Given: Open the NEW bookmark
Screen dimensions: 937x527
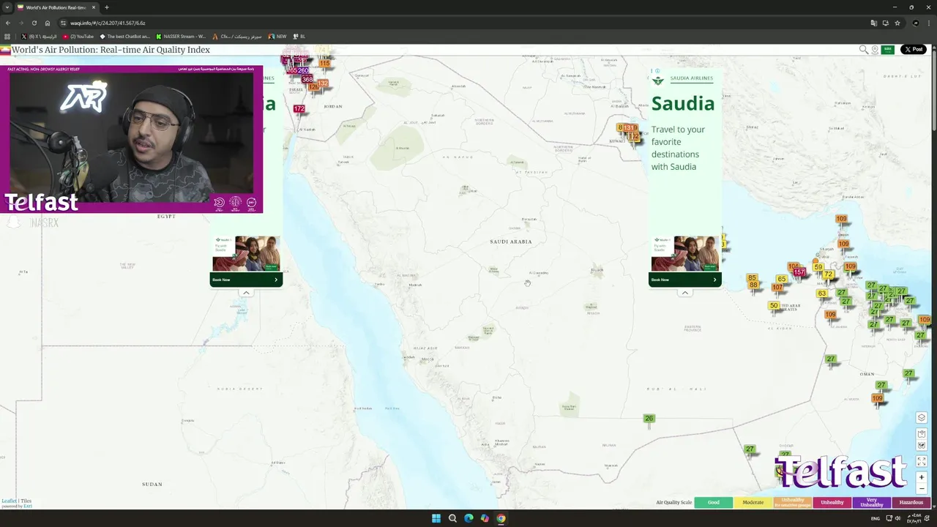Looking at the screenshot, I should (x=277, y=36).
